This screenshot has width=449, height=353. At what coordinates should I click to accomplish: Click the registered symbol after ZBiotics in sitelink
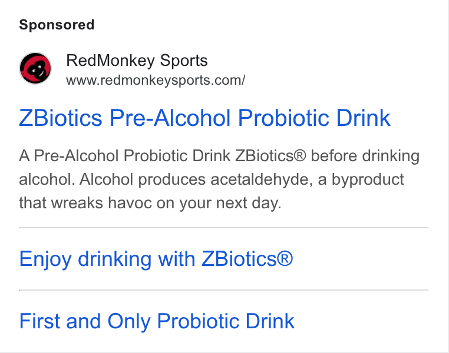pos(285,259)
